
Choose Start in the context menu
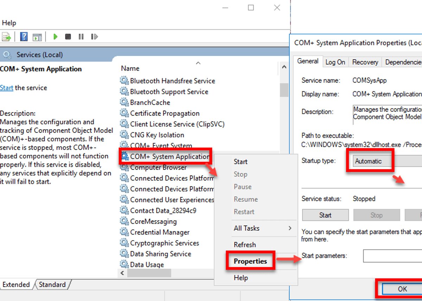(x=241, y=162)
